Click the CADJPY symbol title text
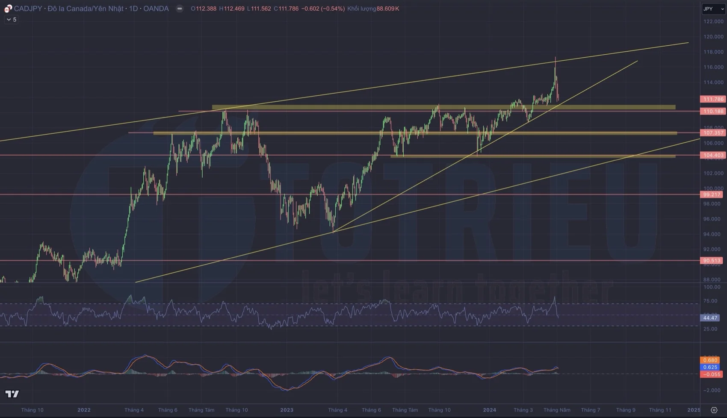 coord(92,9)
